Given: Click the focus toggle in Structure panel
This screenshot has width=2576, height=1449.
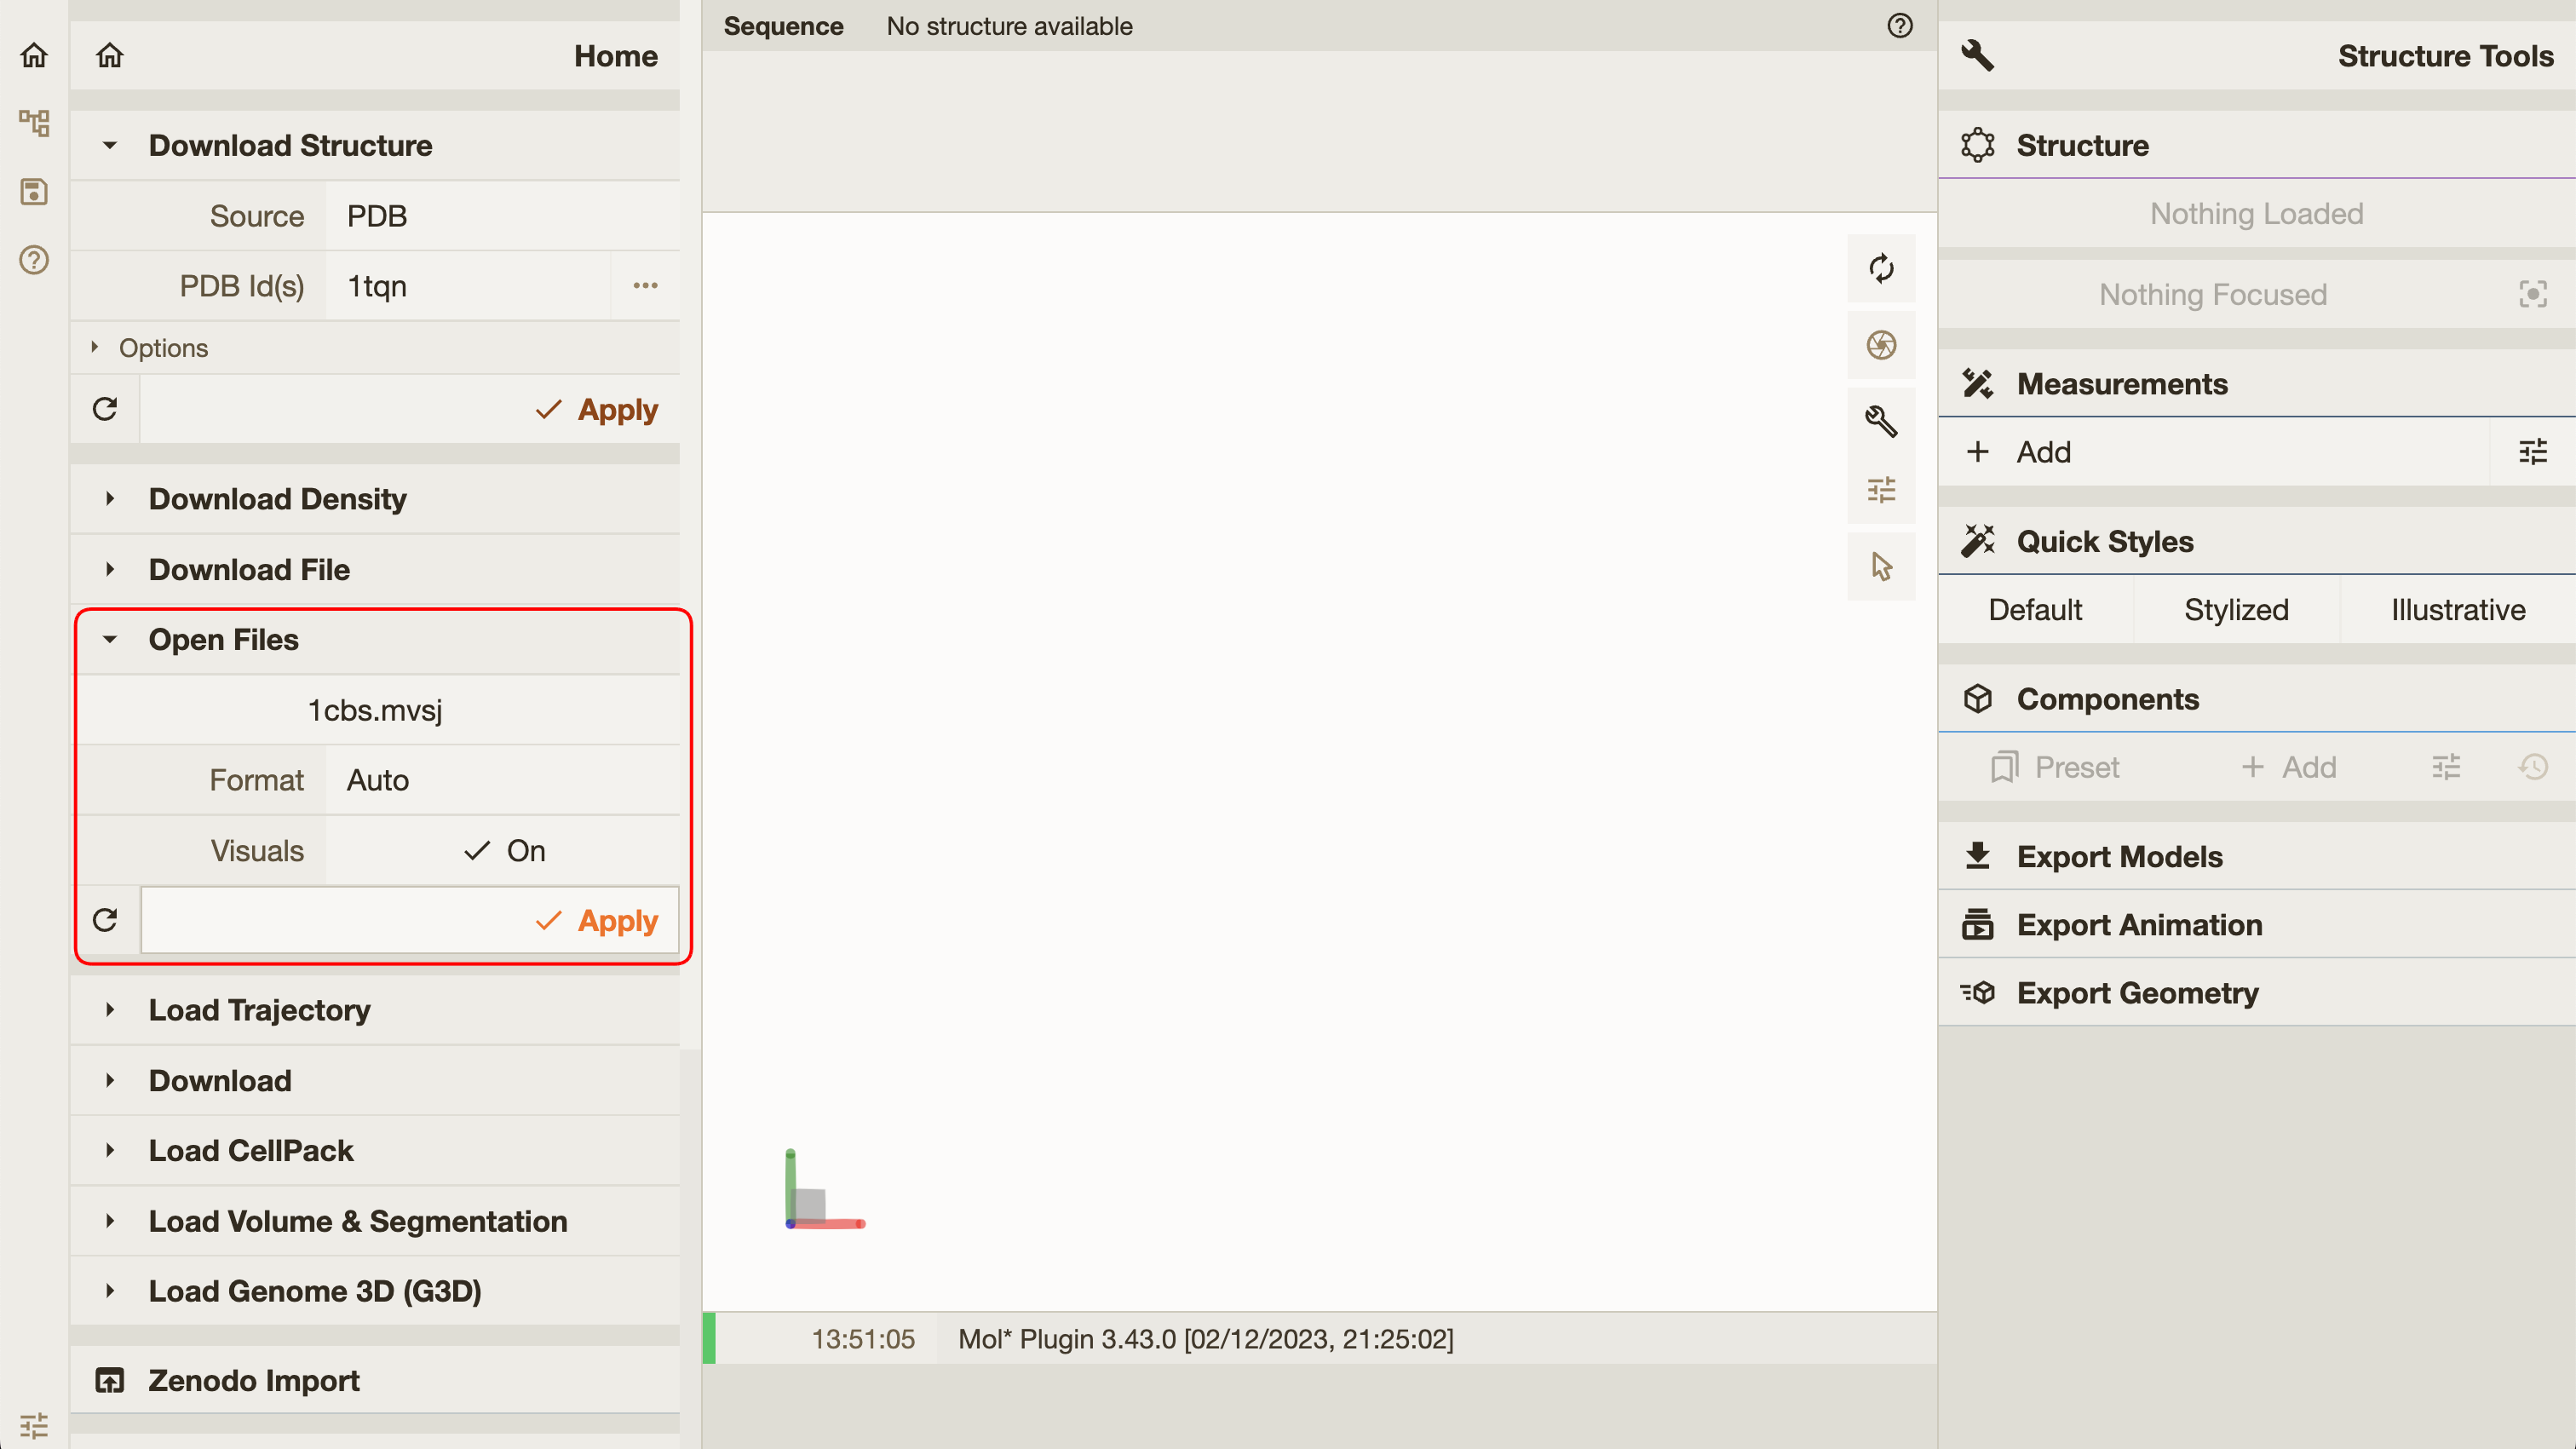Looking at the screenshot, I should [x=2535, y=296].
